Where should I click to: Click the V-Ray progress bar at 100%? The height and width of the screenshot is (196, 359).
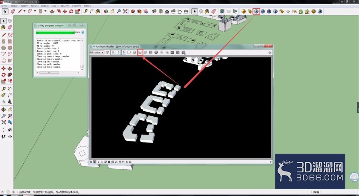click(55, 33)
